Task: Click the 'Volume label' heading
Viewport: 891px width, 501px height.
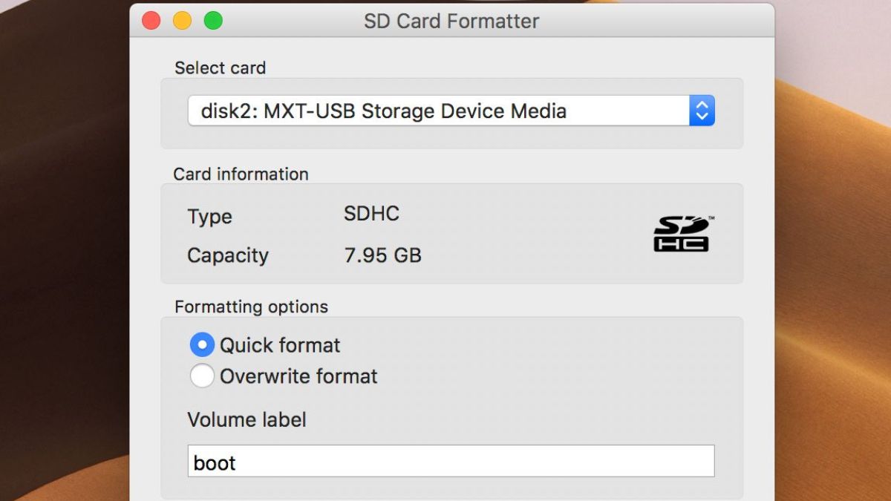Action: tap(247, 419)
